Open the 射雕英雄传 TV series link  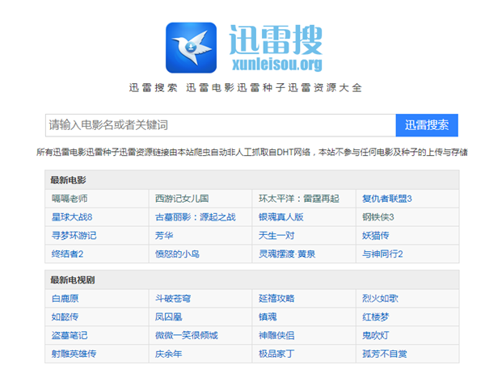coord(74,354)
